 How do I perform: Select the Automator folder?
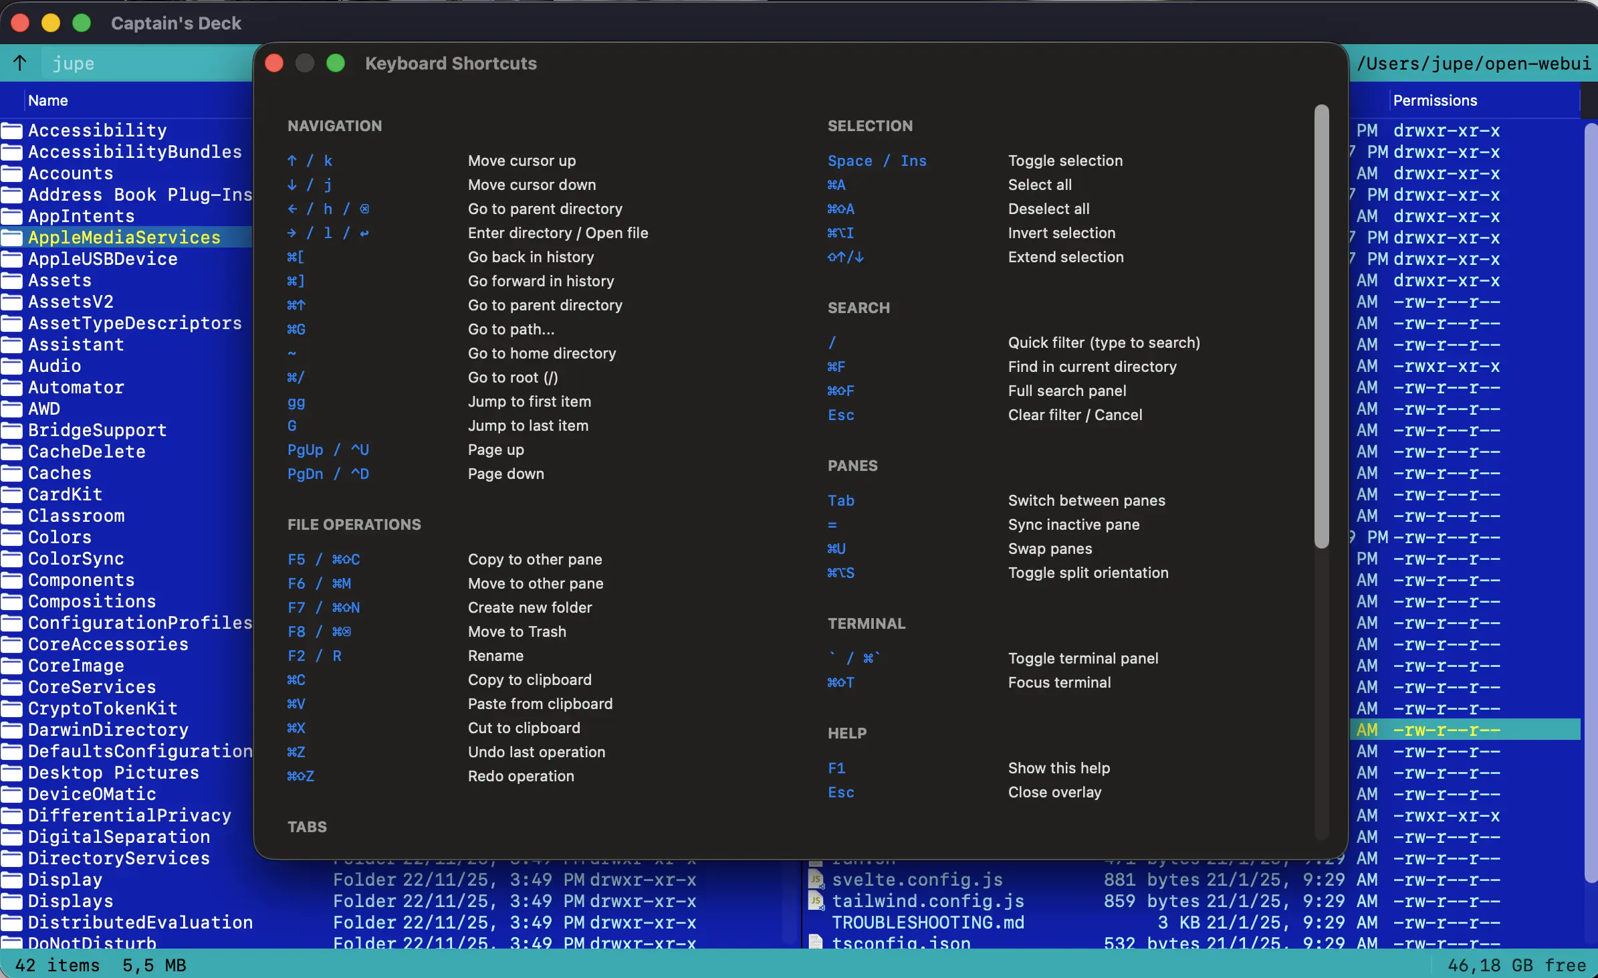[x=76, y=387]
